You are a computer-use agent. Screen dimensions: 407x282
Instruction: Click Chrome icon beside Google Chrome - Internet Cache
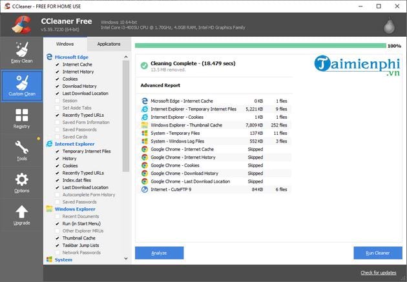(145, 149)
